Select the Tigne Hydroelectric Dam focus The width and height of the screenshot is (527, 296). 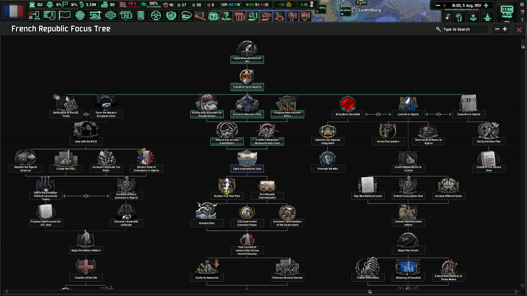click(x=247, y=160)
